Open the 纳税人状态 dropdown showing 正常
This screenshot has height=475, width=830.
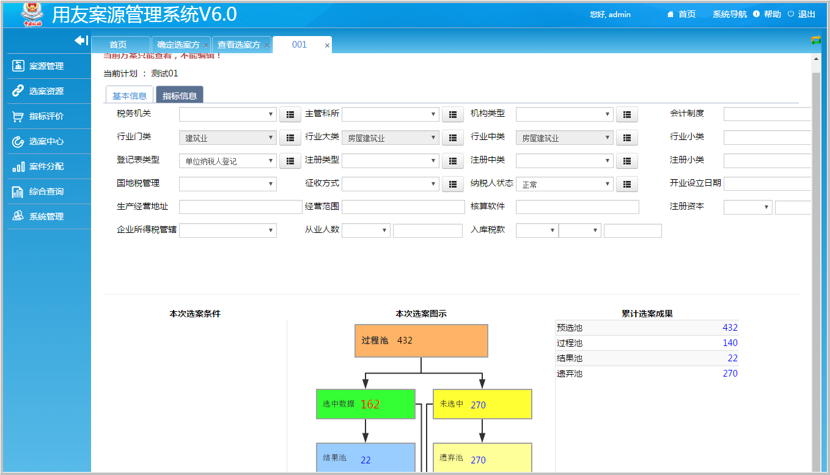565,184
